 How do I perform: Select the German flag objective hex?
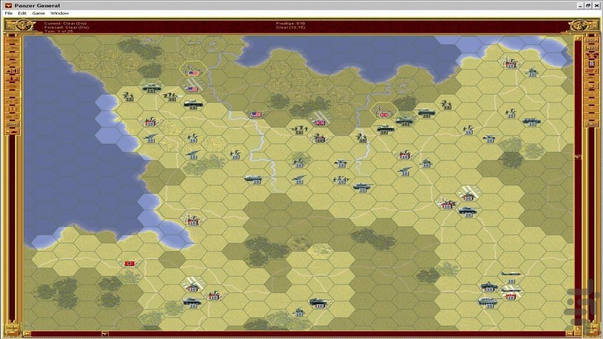pos(130,263)
